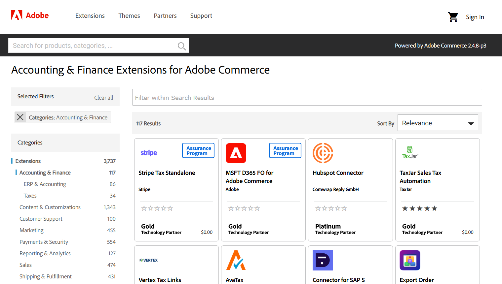This screenshot has width=502, height=284.
Task: Focus the Filter within Search Results field
Action: (x=307, y=97)
